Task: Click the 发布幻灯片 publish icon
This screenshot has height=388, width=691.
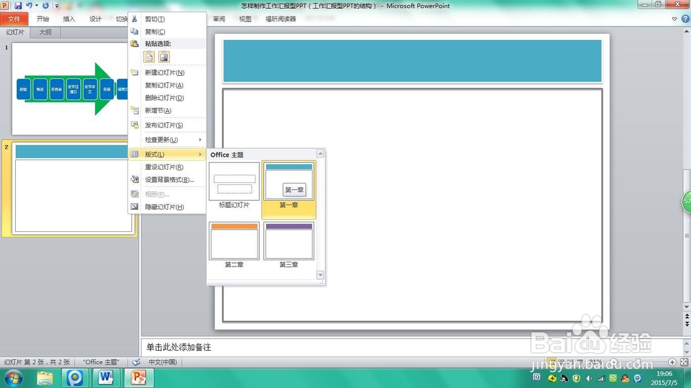Action: pos(135,125)
